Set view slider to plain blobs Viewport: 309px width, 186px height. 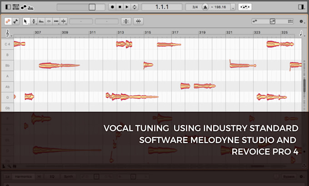pos(255,21)
